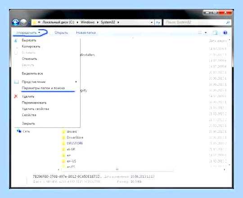Click the Forward navigation arrow button

(24, 22)
